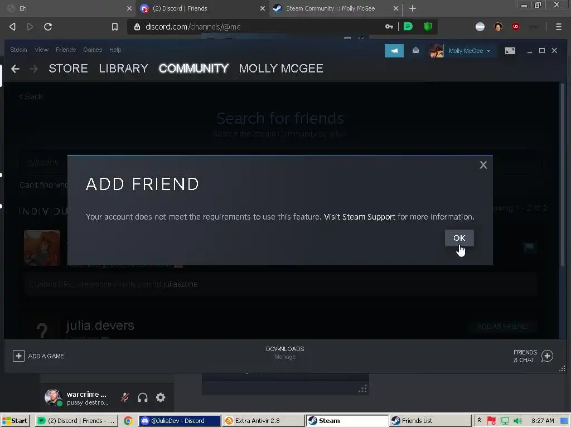Bookmark the current browser page
This screenshot has height=428, width=571.
tap(115, 27)
